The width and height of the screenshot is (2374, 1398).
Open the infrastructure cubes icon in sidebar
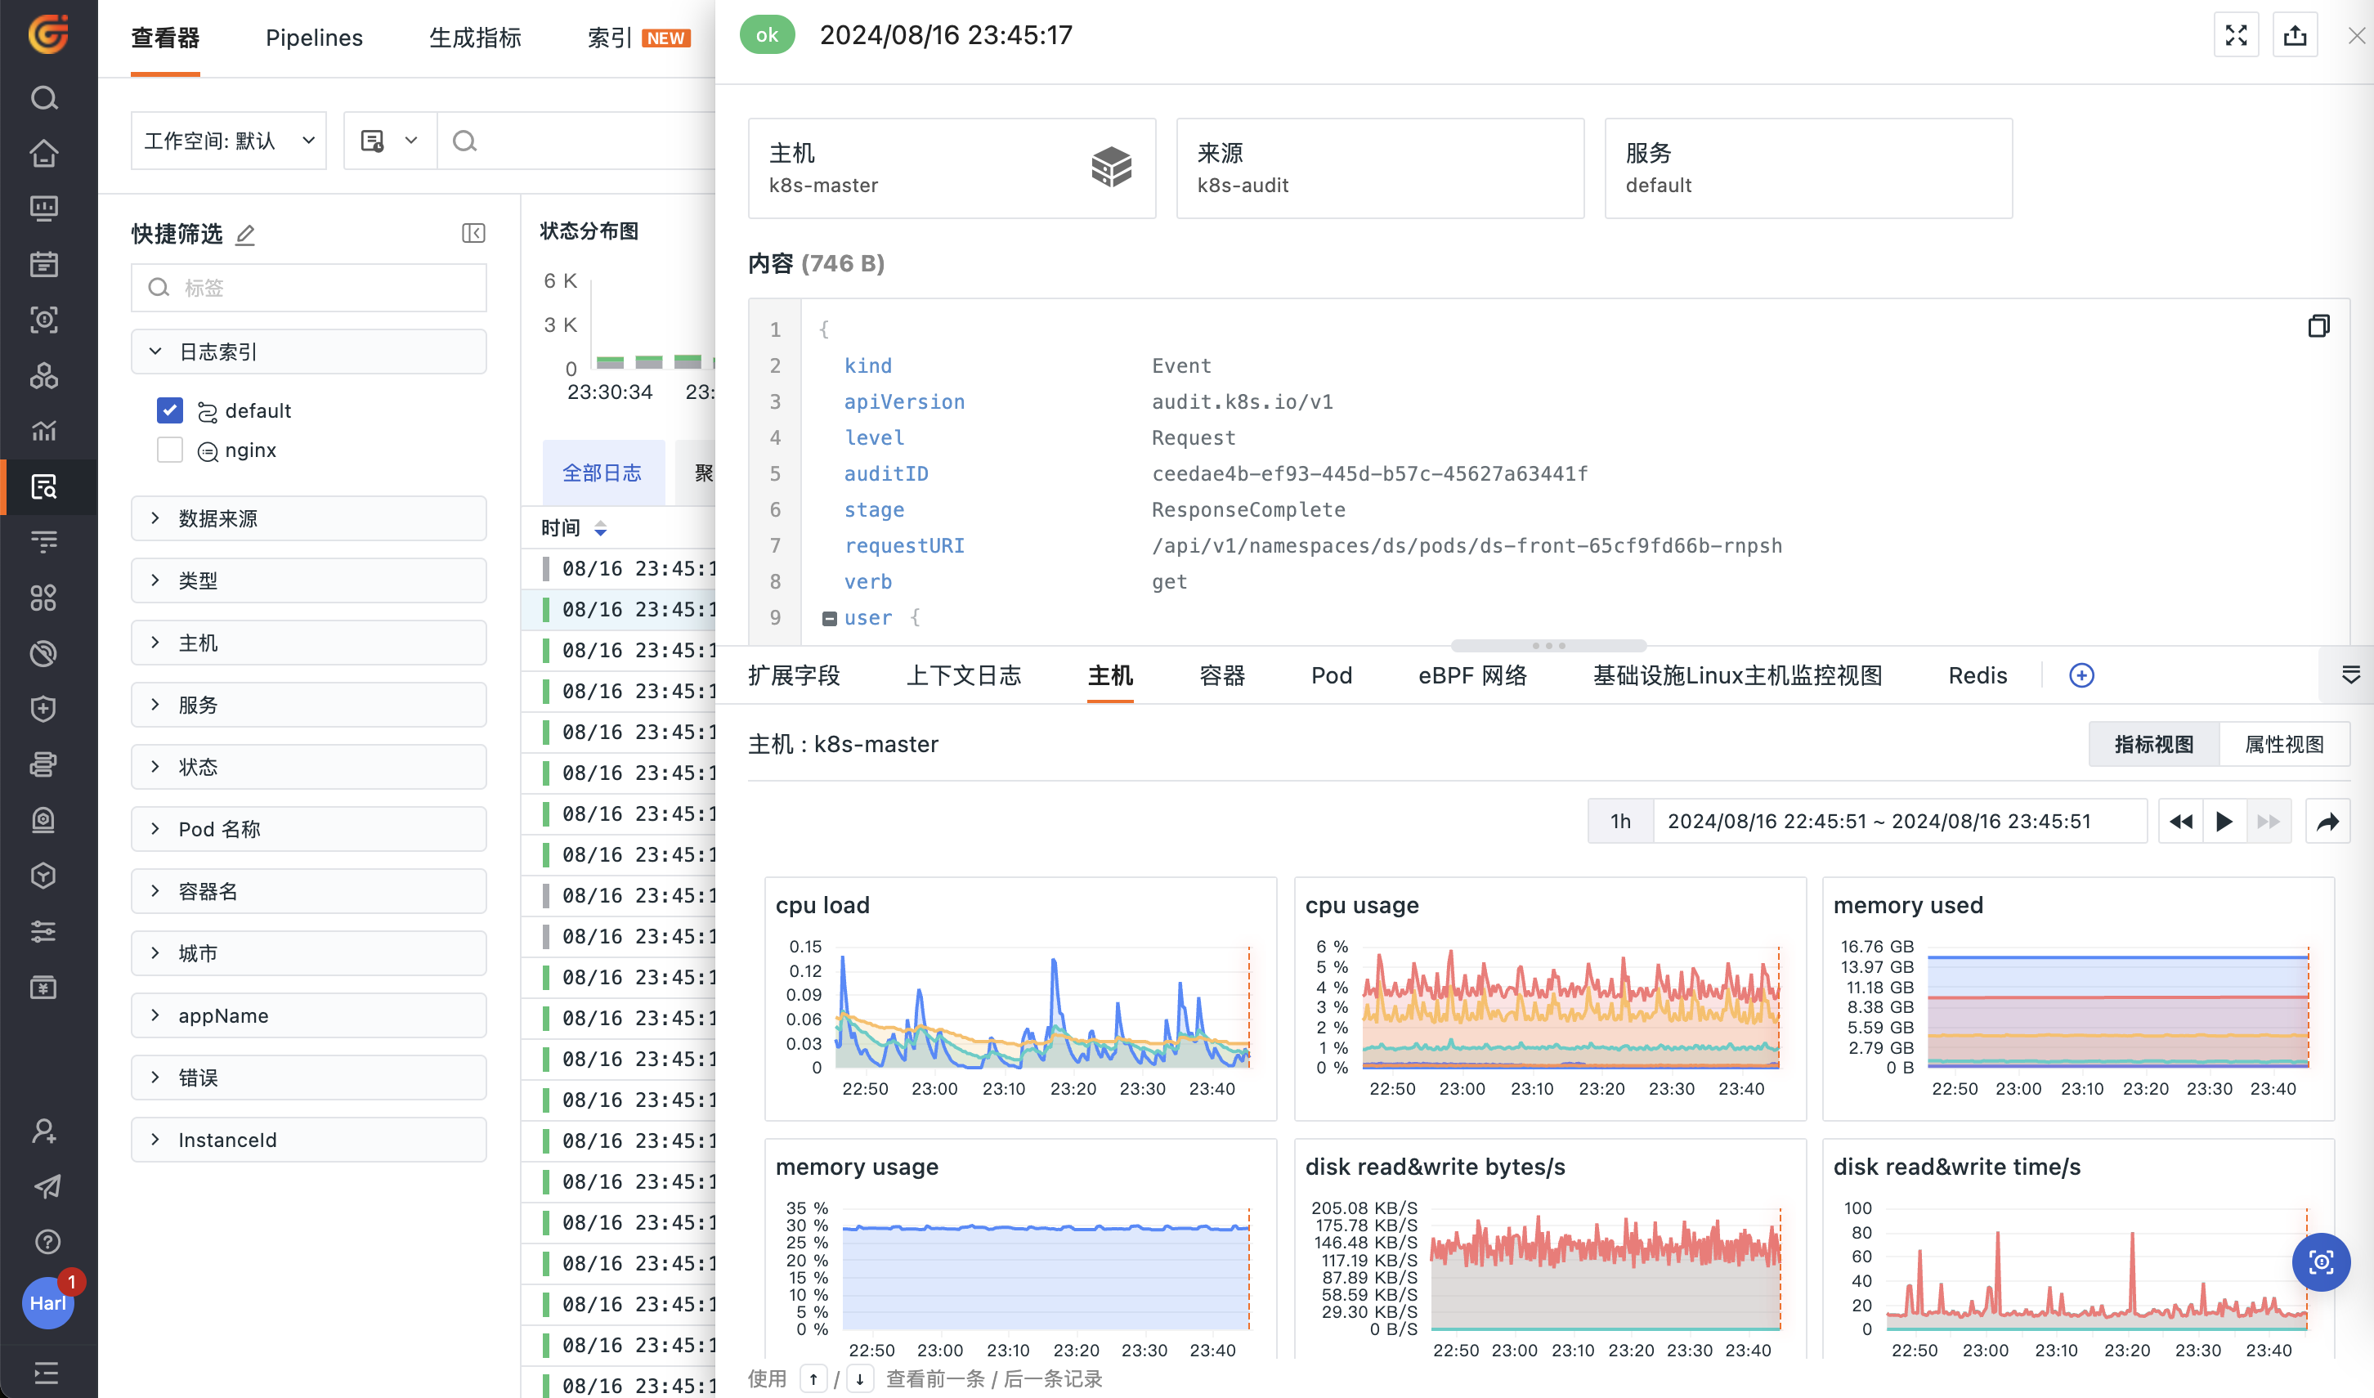[44, 375]
